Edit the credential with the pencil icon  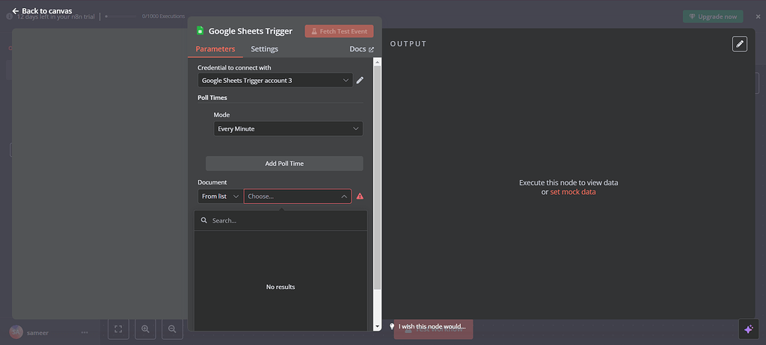(360, 80)
